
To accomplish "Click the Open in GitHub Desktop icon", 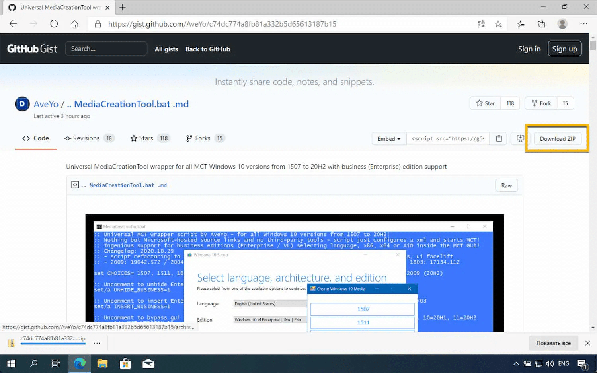I will 520,138.
